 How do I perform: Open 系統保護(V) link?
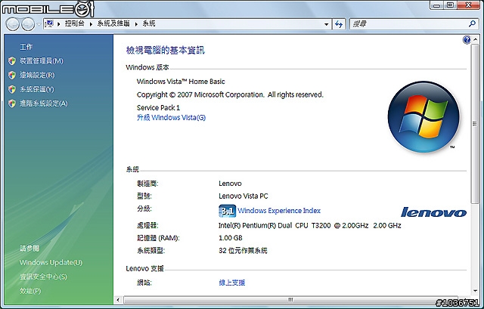tap(37, 89)
